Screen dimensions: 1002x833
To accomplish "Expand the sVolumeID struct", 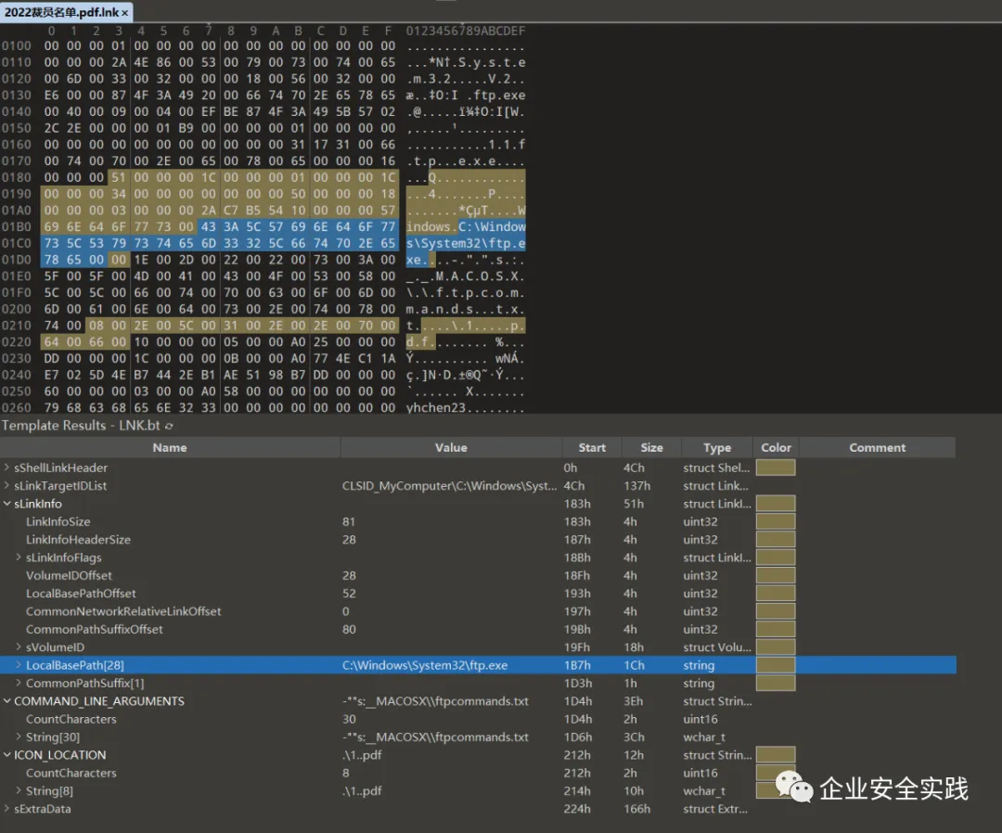I will point(19,647).
